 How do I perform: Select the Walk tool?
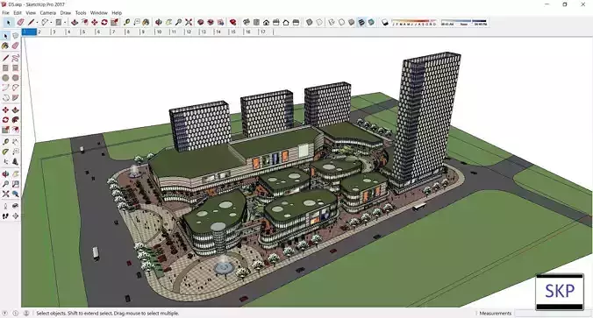click(5, 216)
